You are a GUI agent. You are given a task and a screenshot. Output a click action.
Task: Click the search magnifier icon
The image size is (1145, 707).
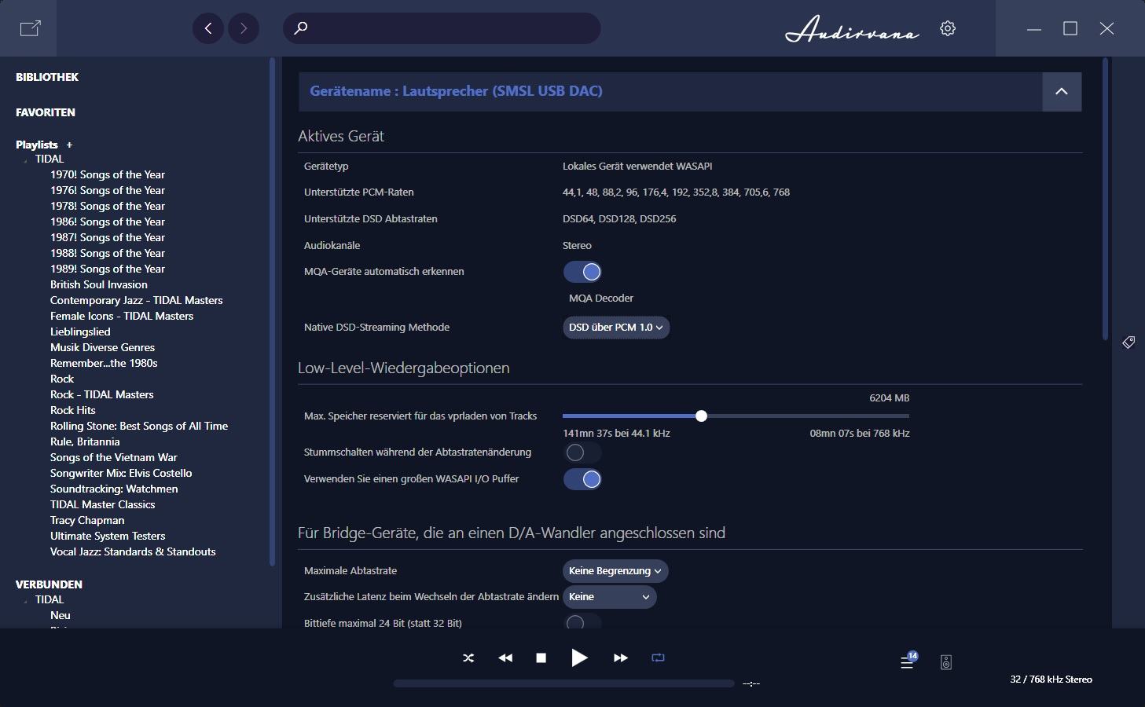tap(300, 28)
